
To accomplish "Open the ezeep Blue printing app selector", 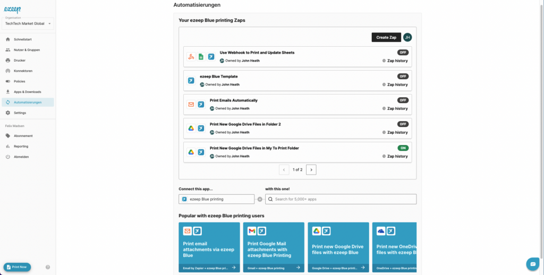I will [217, 199].
